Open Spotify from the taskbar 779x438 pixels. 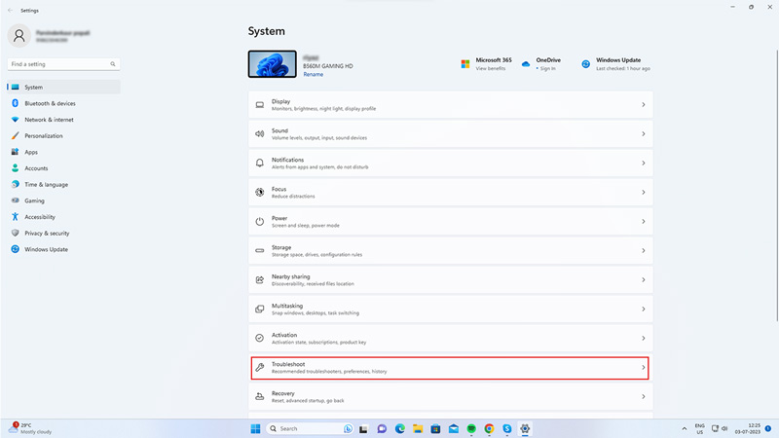click(471, 428)
